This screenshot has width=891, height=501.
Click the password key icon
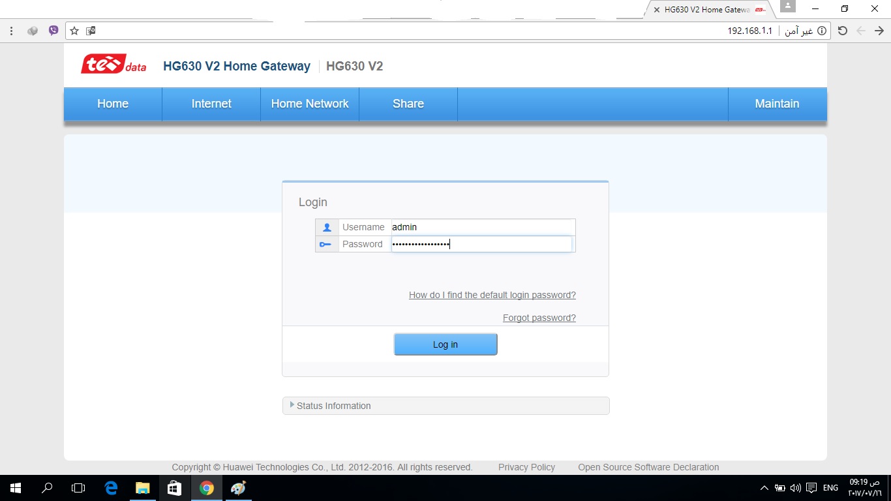tap(326, 244)
